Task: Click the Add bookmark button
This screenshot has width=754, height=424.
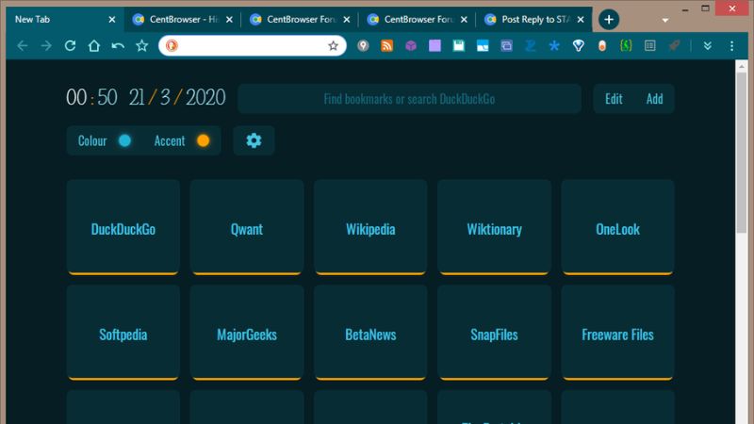Action: tap(654, 99)
